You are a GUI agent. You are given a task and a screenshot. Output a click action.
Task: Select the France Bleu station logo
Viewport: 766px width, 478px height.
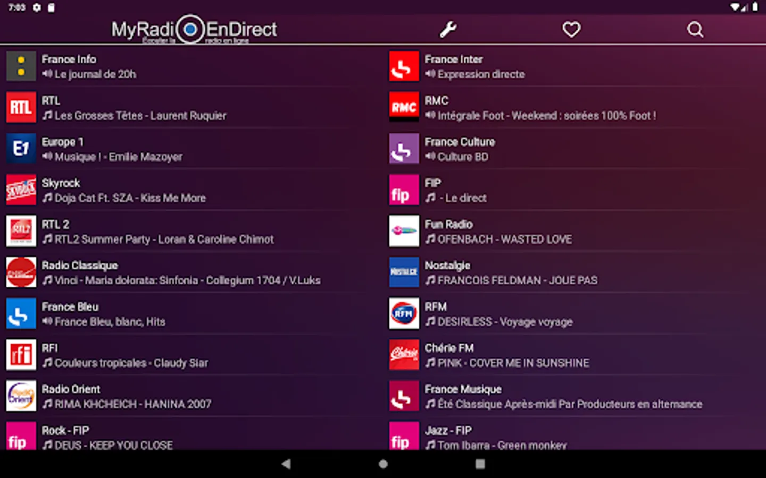click(21, 313)
